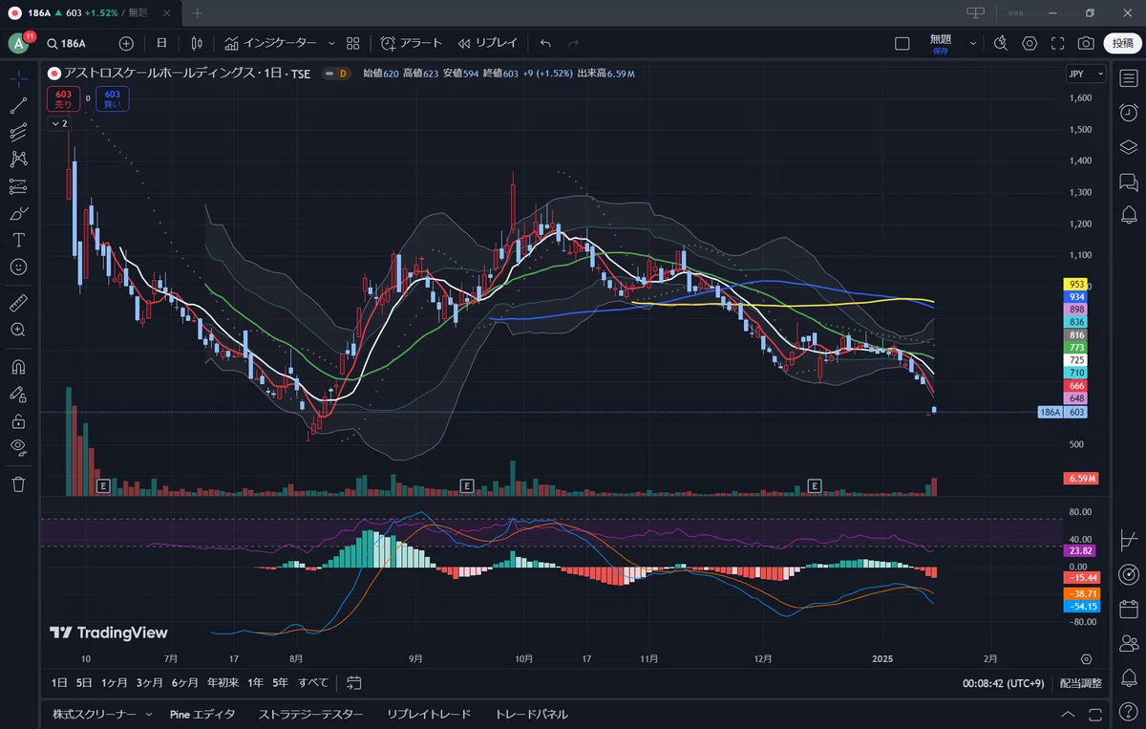1146x729 pixels.
Task: Click the 投稿 publish button
Action: [x=1122, y=43]
